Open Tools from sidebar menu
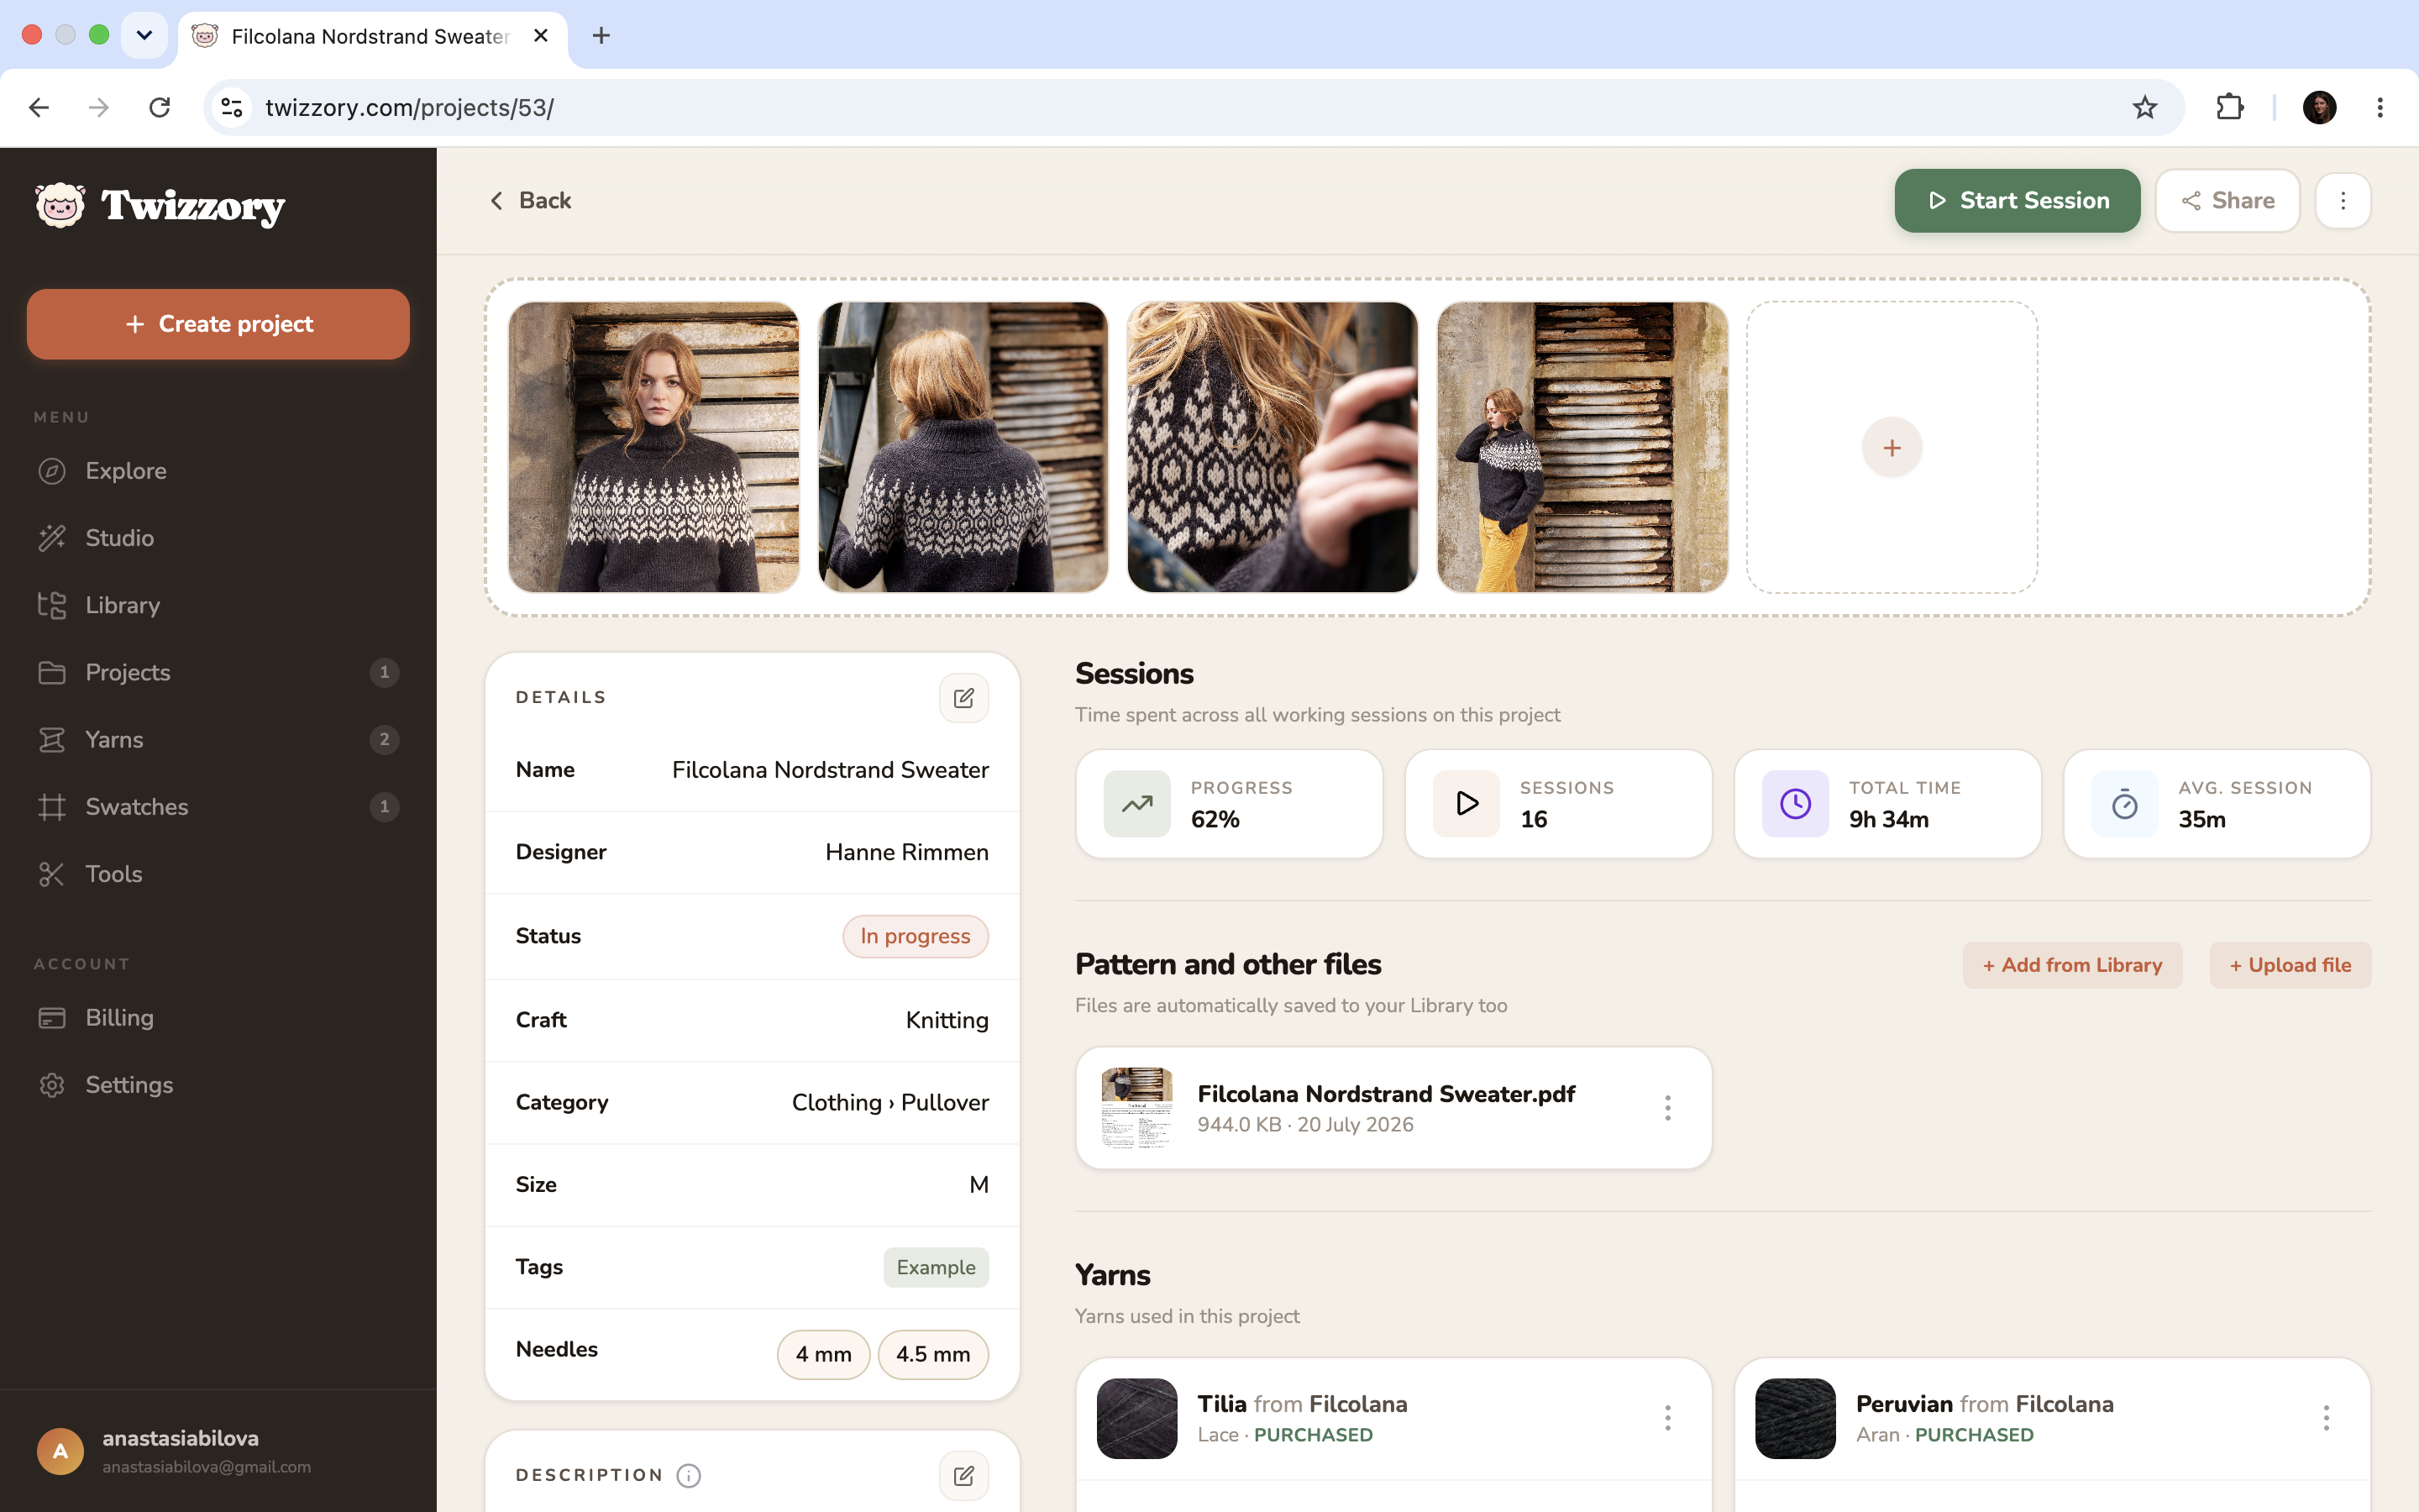 pyautogui.click(x=218, y=874)
